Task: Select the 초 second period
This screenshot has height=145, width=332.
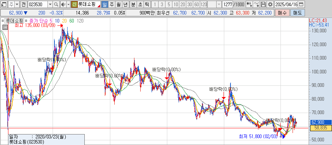Action: click(x=140, y=4)
